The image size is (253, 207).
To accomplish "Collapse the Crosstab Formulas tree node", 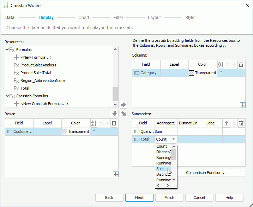I will click(x=7, y=96).
